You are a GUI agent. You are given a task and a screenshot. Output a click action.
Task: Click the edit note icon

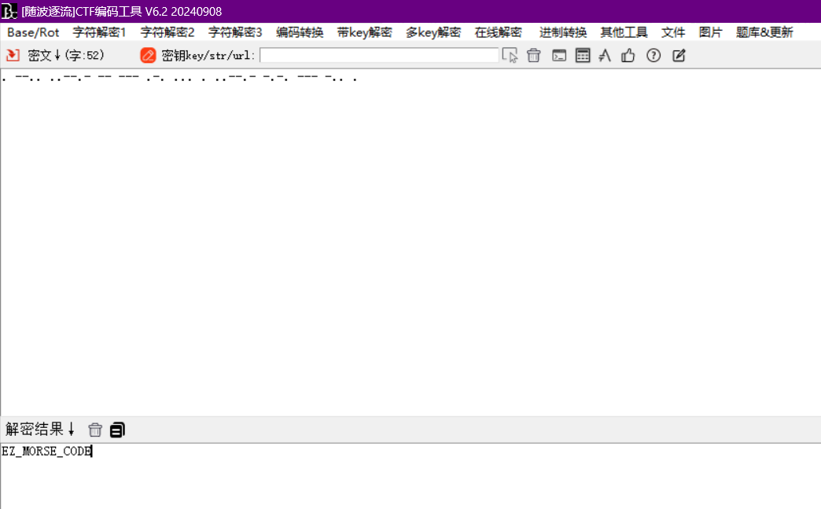tap(679, 56)
